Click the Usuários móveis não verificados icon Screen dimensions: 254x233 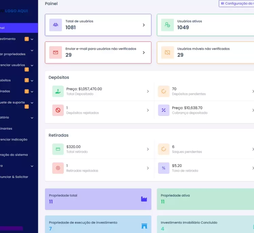coord(167,52)
